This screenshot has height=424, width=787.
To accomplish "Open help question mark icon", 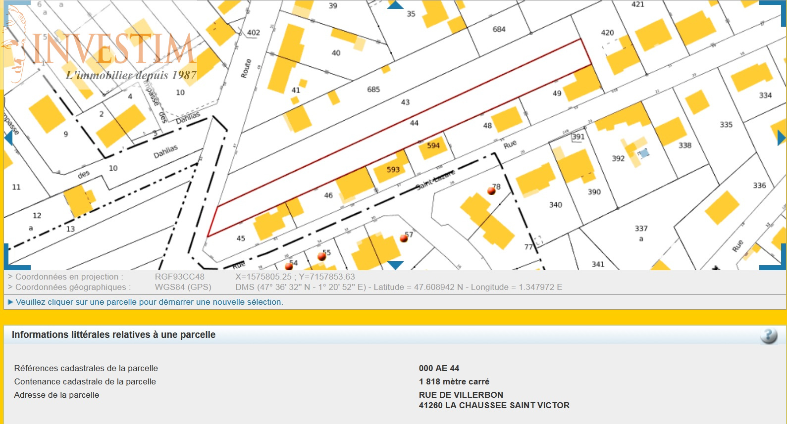I will pos(769,336).
